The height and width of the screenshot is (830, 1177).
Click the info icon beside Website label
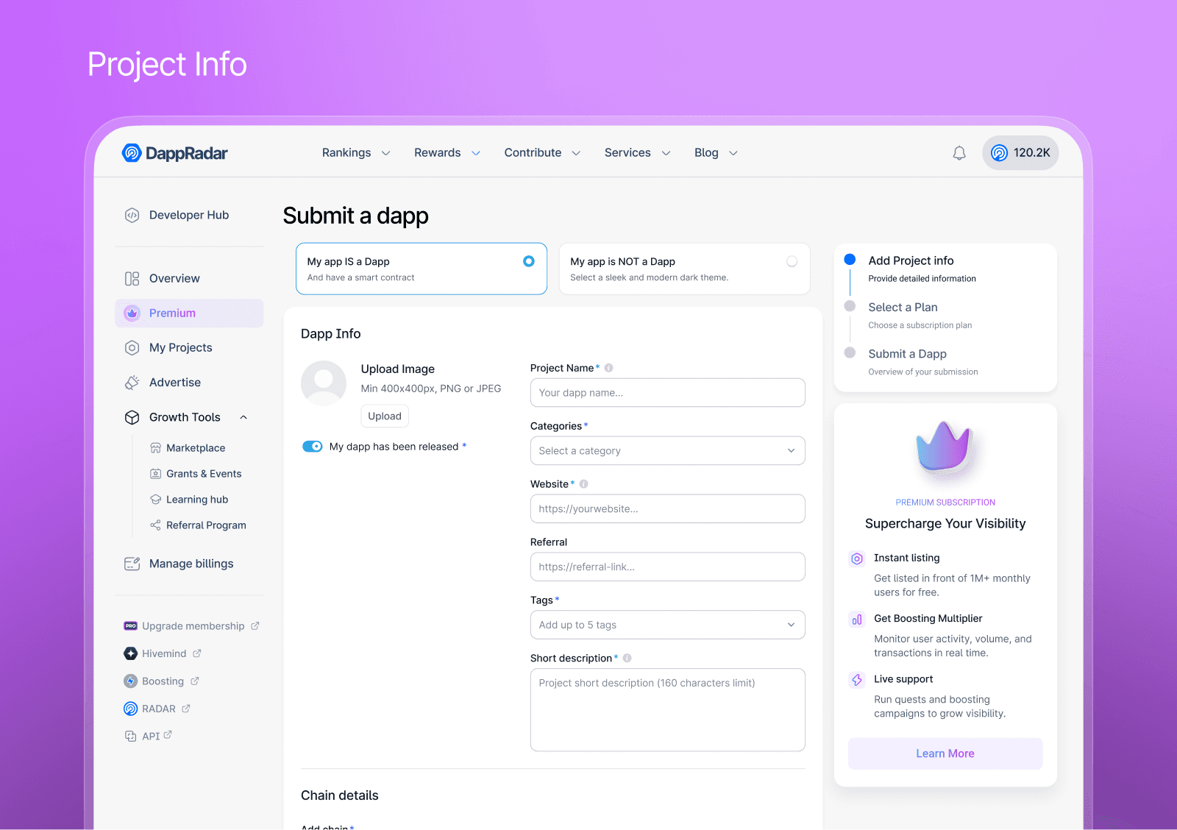[x=584, y=484]
